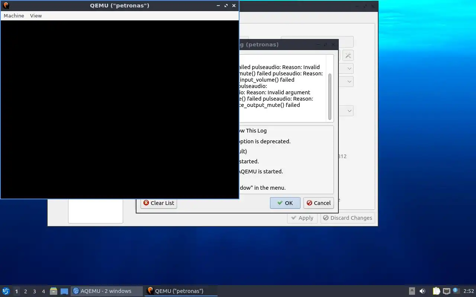The width and height of the screenshot is (476, 297).
Task: Click the black QEMU display area
Action: [x=119, y=109]
